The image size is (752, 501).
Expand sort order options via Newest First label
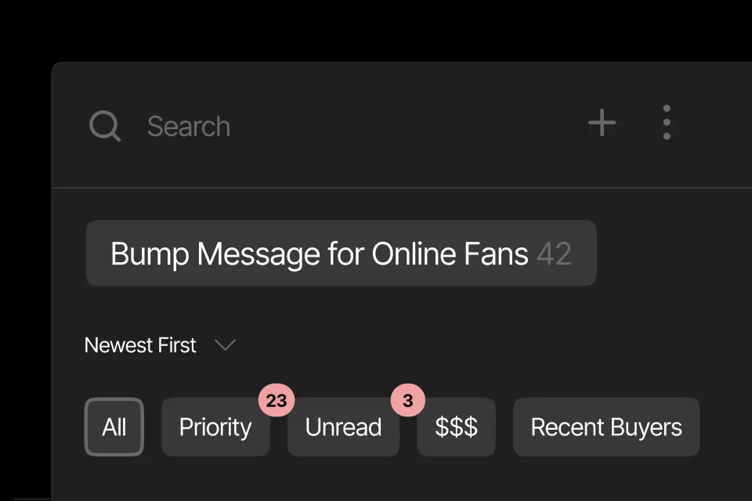(140, 345)
